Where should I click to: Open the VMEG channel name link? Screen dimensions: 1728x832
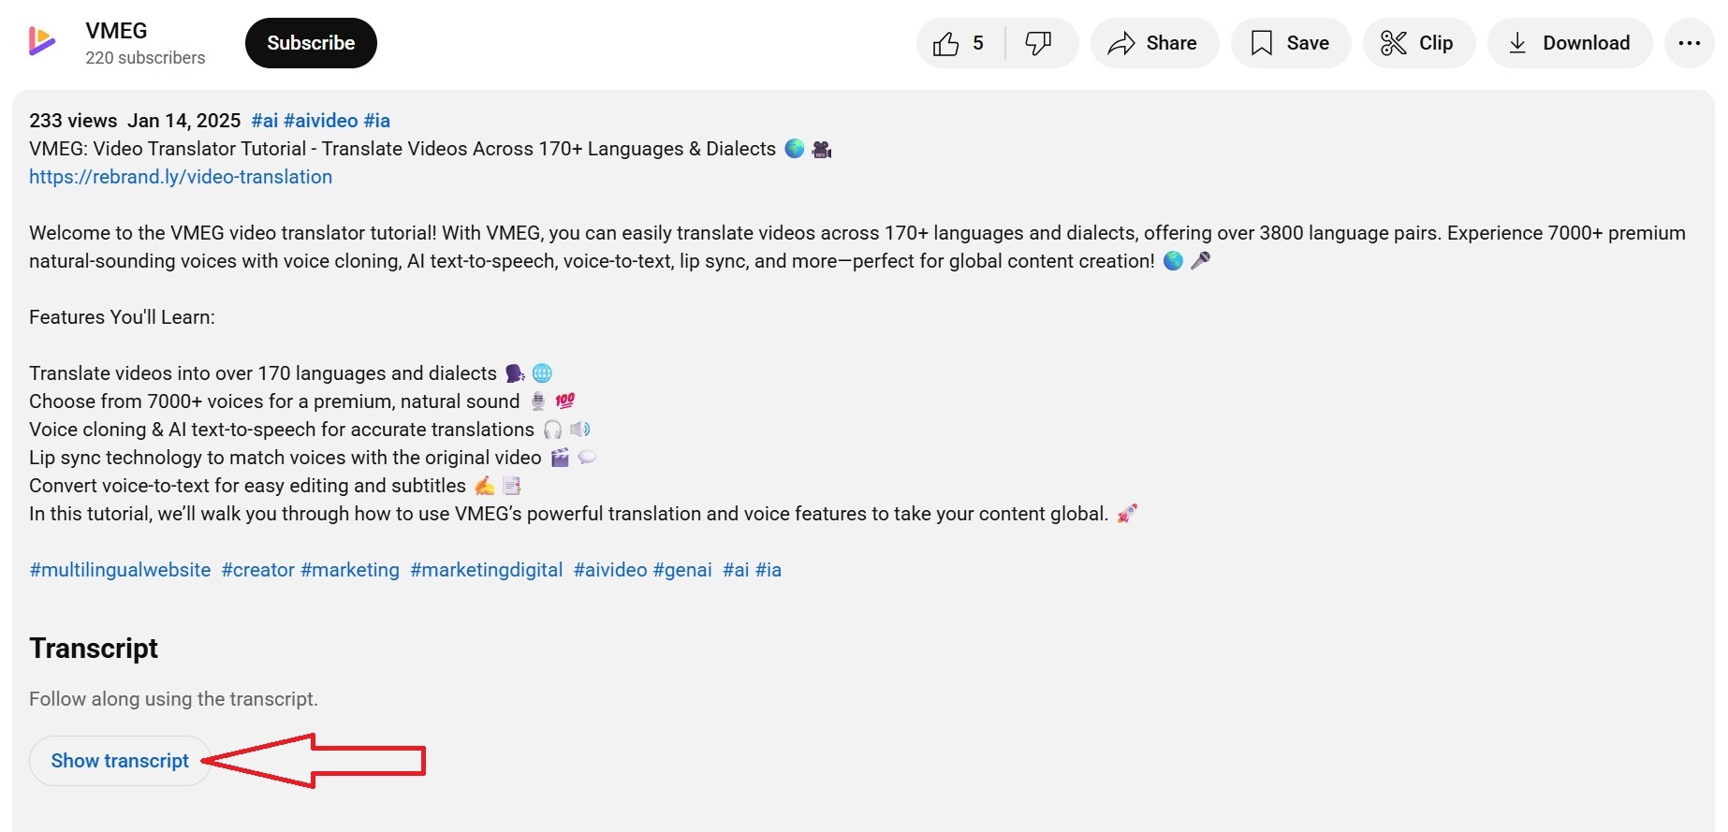[116, 31]
